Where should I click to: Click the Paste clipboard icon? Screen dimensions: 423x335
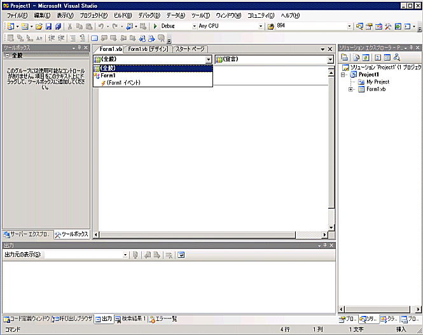coord(89,26)
